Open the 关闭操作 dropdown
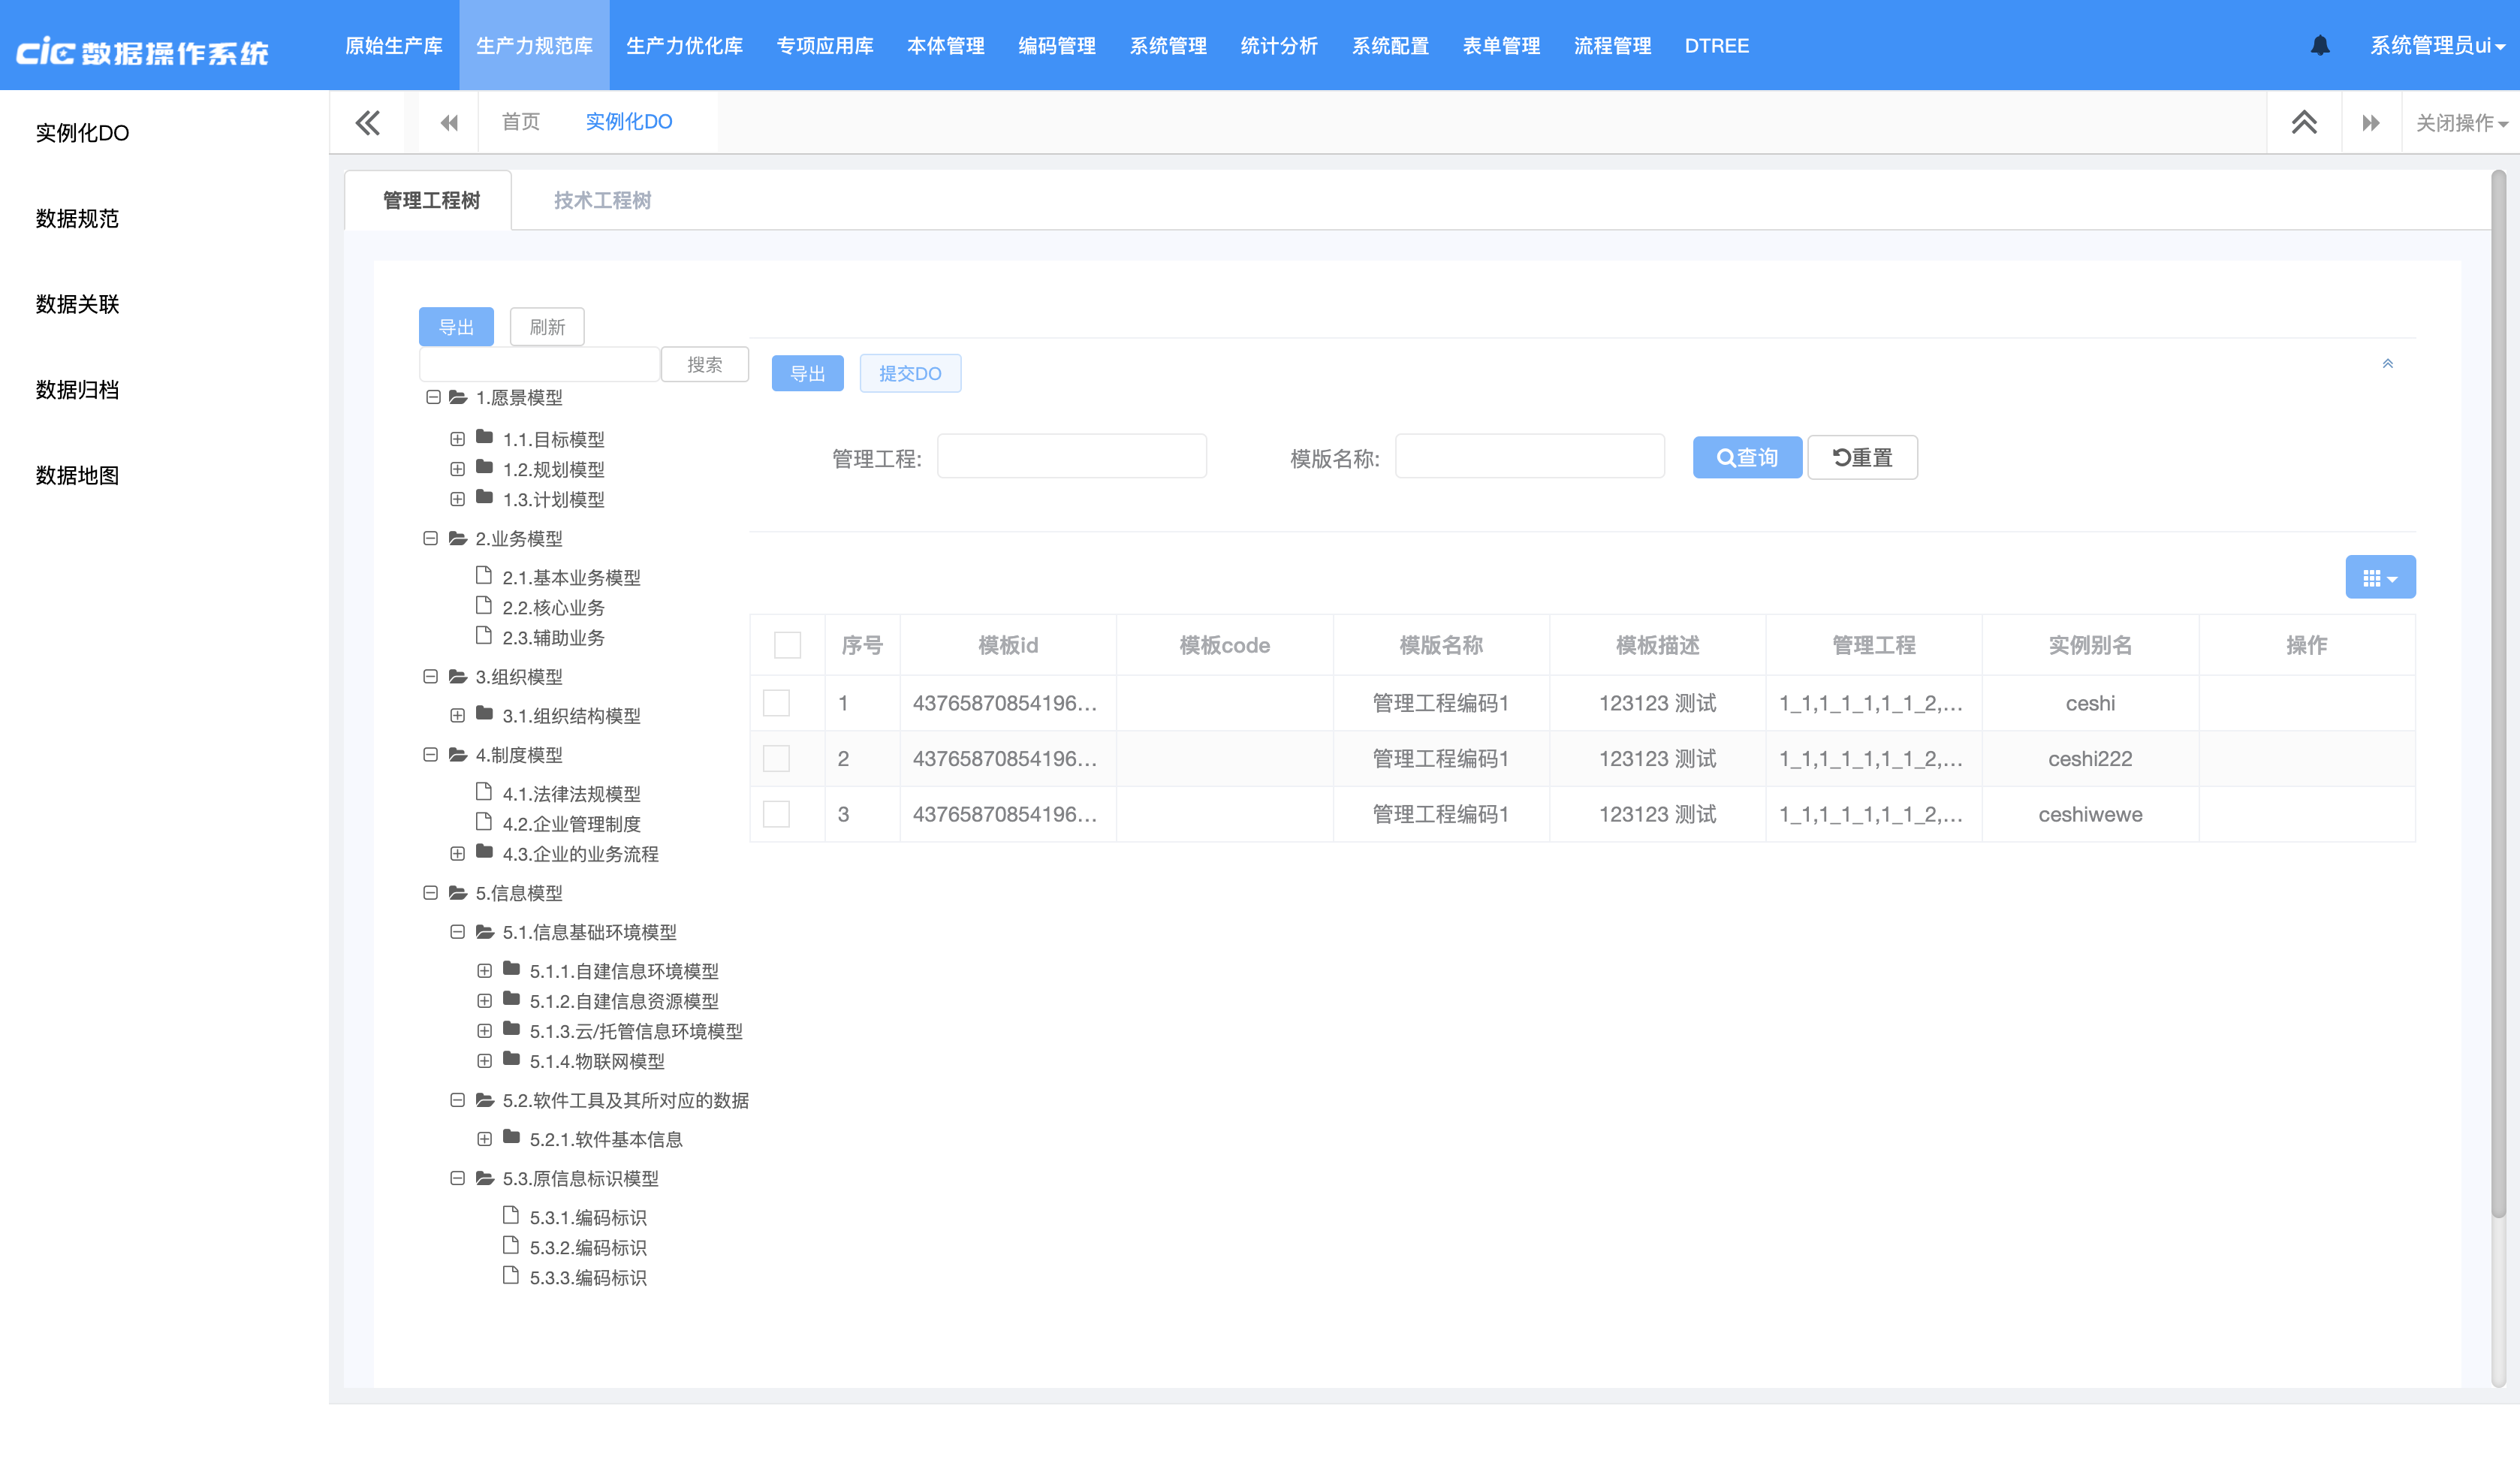 (2461, 123)
